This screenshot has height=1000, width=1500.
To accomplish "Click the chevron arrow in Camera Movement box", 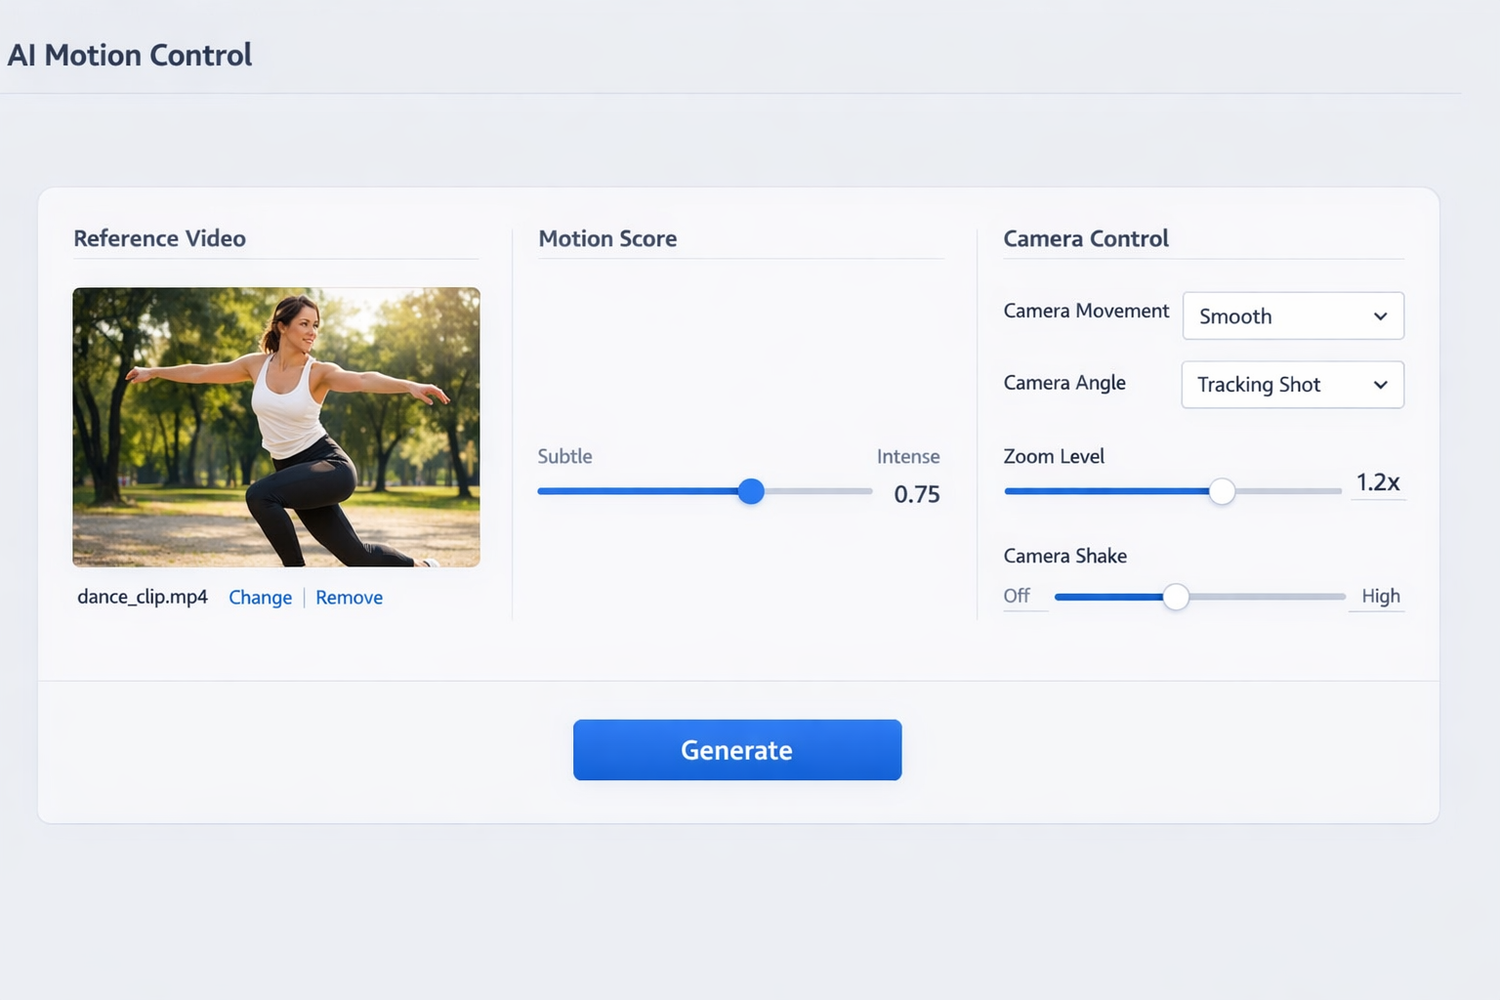I will click(x=1380, y=316).
